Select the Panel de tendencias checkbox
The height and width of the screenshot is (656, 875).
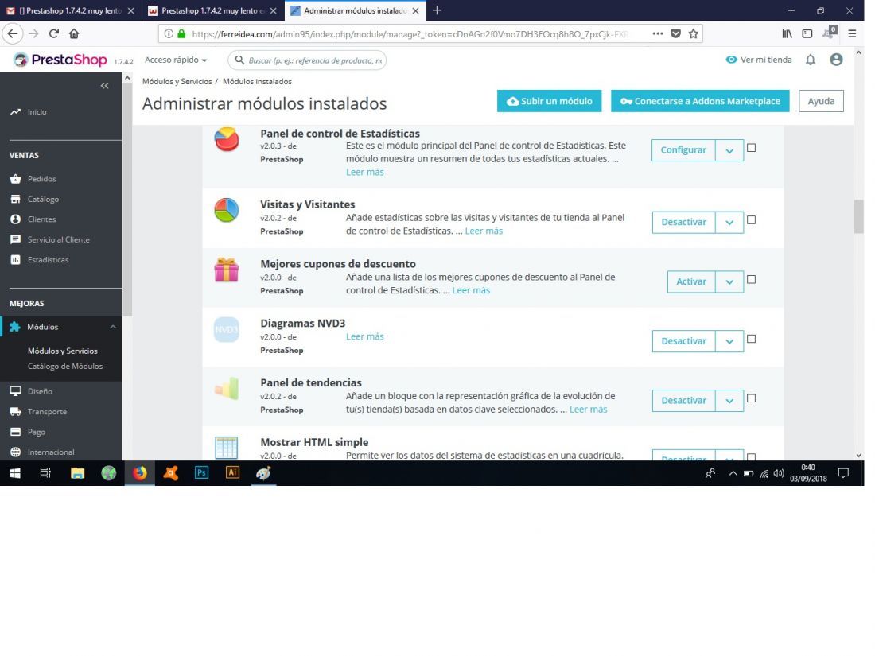[x=751, y=398]
